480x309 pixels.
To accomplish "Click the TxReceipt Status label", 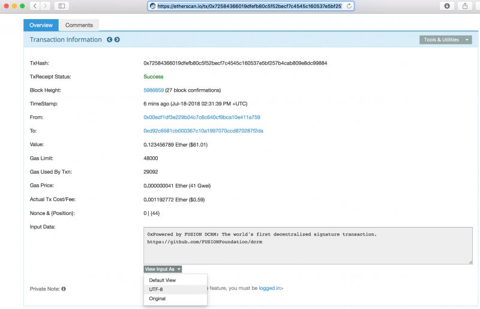I will click(50, 77).
